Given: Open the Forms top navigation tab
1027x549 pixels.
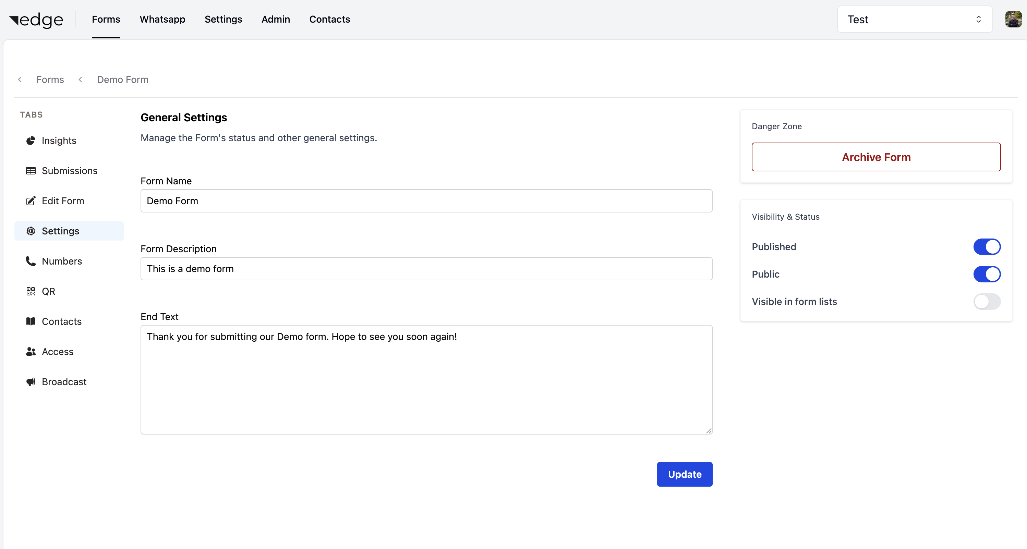Looking at the screenshot, I should pos(106,19).
